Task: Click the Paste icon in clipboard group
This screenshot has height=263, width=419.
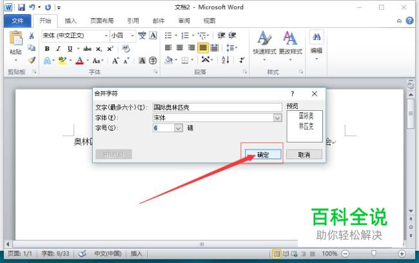Action: pos(15,38)
